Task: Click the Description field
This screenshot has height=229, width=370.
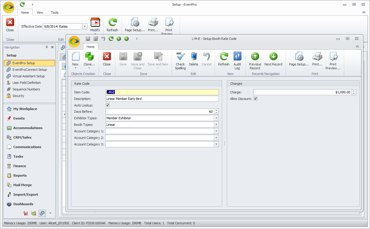Action: pos(162,99)
